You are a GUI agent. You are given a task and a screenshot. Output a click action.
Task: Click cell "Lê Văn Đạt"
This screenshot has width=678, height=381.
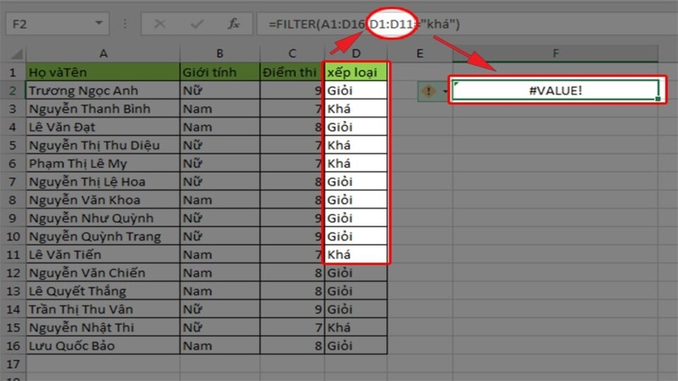(x=103, y=127)
